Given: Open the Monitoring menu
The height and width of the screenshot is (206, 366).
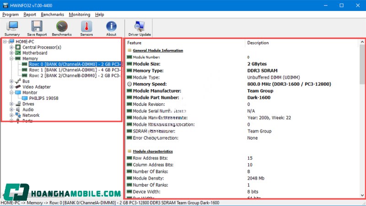Looking at the screenshot, I should (x=79, y=15).
